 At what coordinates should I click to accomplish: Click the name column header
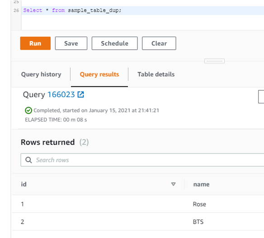coord(201,184)
